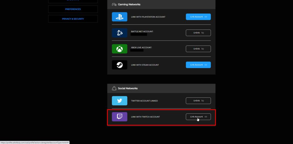The image size is (293, 144).
Task: Unlink the Twitter account
Action: (x=198, y=101)
